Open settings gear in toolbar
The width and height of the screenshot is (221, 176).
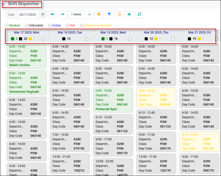[99, 15]
